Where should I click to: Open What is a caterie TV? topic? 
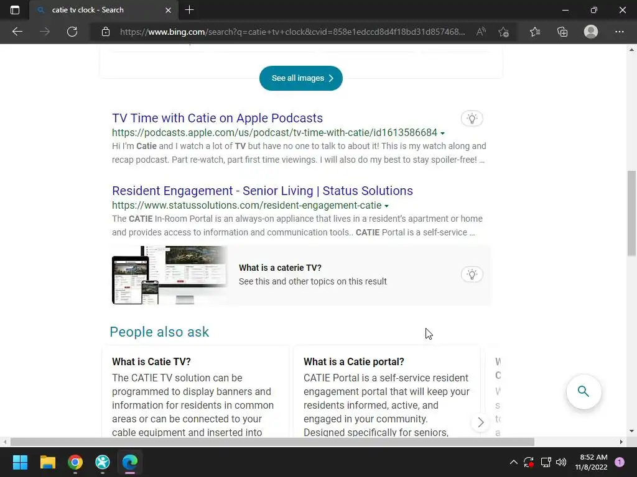[280, 268]
